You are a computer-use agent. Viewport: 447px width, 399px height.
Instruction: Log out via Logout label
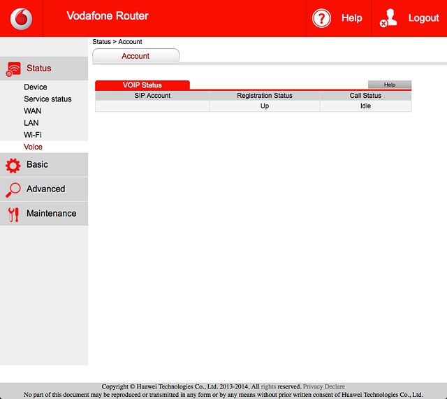point(423,18)
